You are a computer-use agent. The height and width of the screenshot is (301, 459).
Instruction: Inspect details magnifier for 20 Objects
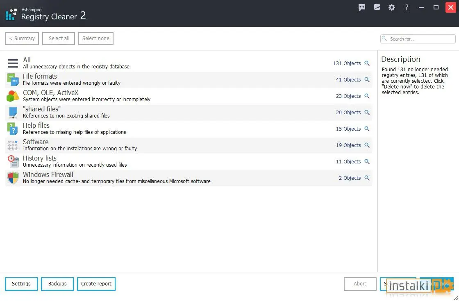367,112
